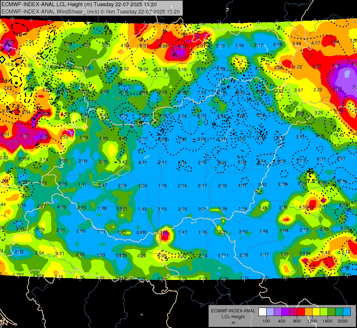Click the wind shear value 1.56
This screenshot has height=328, width=357.
(x=243, y=209)
